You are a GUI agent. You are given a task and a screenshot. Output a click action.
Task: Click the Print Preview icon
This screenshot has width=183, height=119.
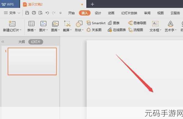click(x=41, y=13)
